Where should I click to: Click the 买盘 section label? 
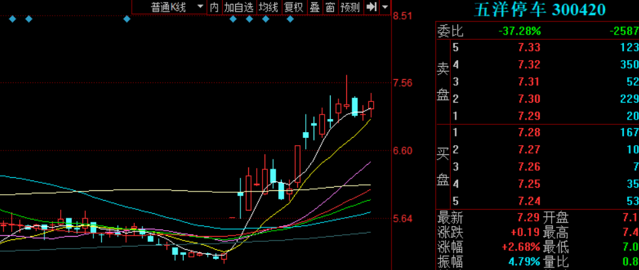[443, 167]
